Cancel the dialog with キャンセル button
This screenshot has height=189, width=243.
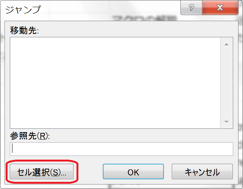[202, 172]
